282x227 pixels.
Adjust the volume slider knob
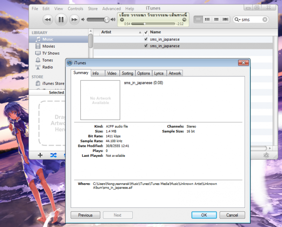pyautogui.click(x=107, y=19)
